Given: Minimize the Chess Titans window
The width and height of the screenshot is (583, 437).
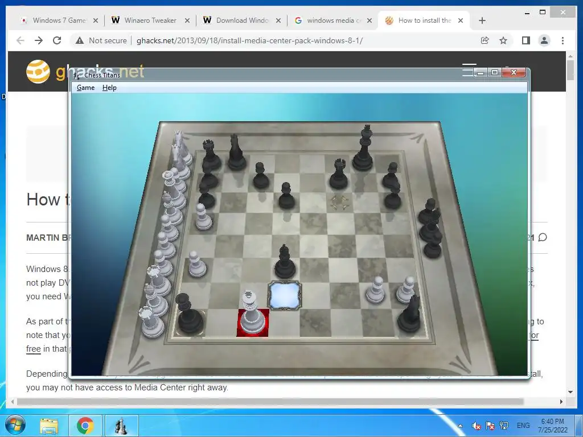Looking at the screenshot, I should click(481, 72).
